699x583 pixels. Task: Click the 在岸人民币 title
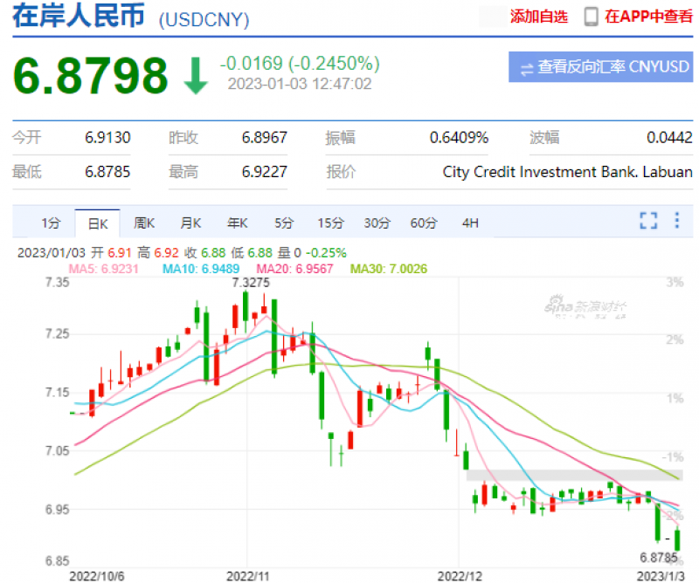coord(79,16)
